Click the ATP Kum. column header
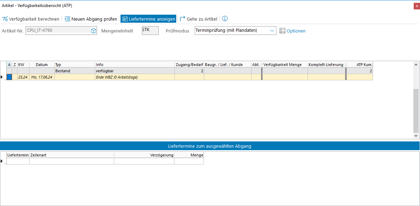Image resolution: width=420 pixels, height=206 pixels. (359, 65)
